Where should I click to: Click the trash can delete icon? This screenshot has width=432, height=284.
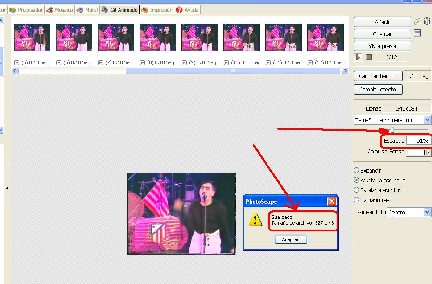pos(427,21)
